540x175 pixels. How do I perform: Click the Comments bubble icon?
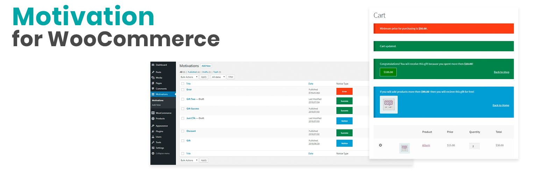tap(153, 89)
